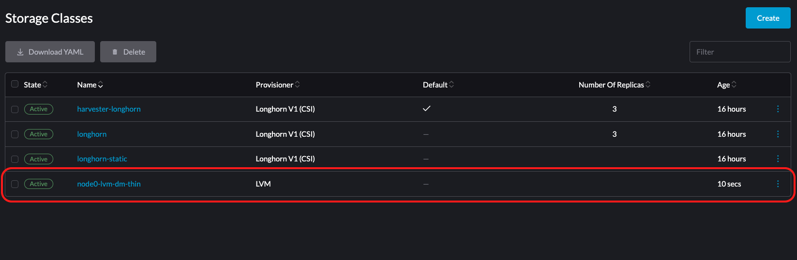Open the node0-lvm-dm-thin storage class link
The width and height of the screenshot is (797, 260).
(x=109, y=184)
